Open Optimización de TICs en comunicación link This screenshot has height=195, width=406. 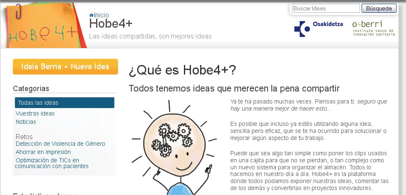[52, 163]
